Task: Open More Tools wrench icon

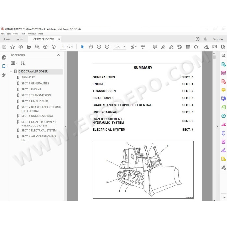Action: point(223,168)
